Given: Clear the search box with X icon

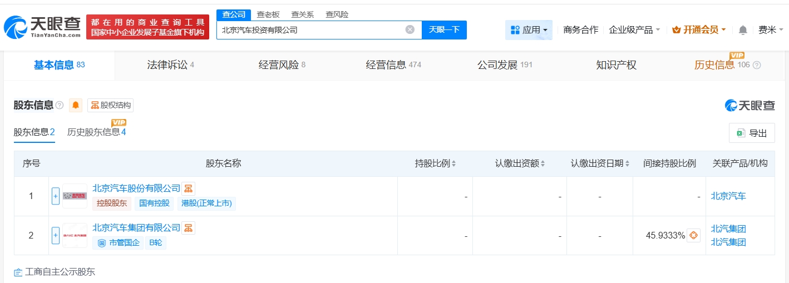Looking at the screenshot, I should [x=410, y=30].
